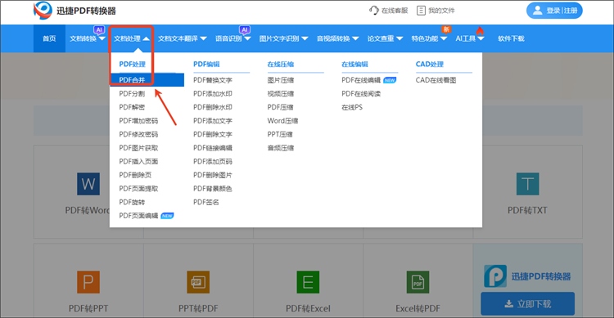Image resolution: width=614 pixels, height=318 pixels.
Task: Expand the 语音识别 menu
Action: [233, 38]
